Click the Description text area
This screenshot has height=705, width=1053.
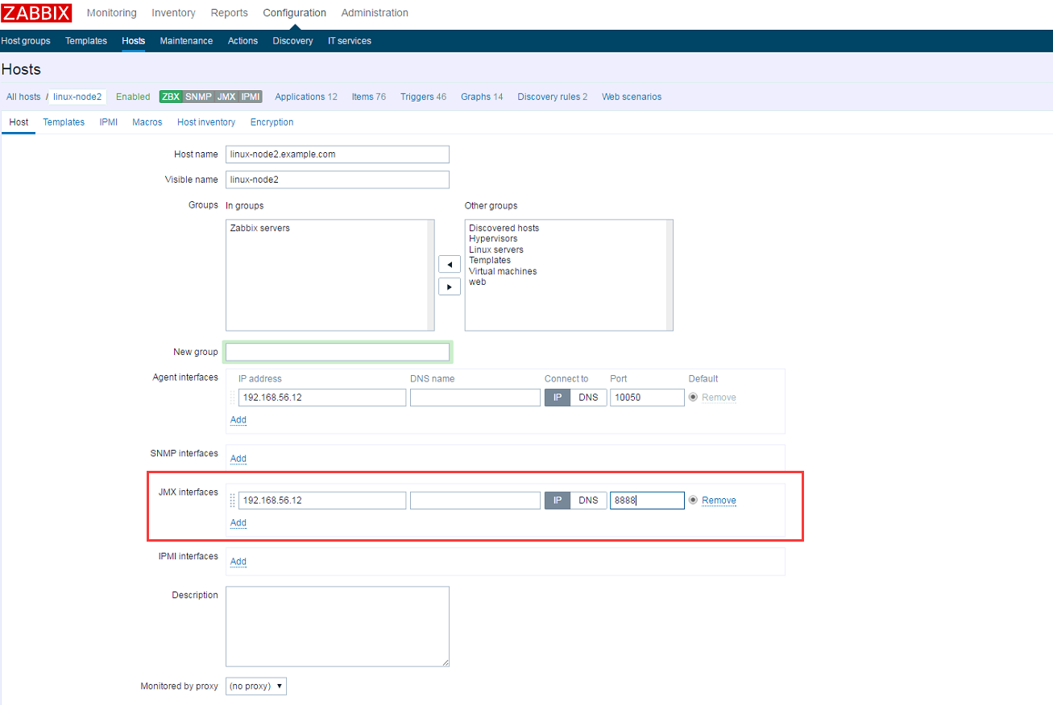point(338,626)
